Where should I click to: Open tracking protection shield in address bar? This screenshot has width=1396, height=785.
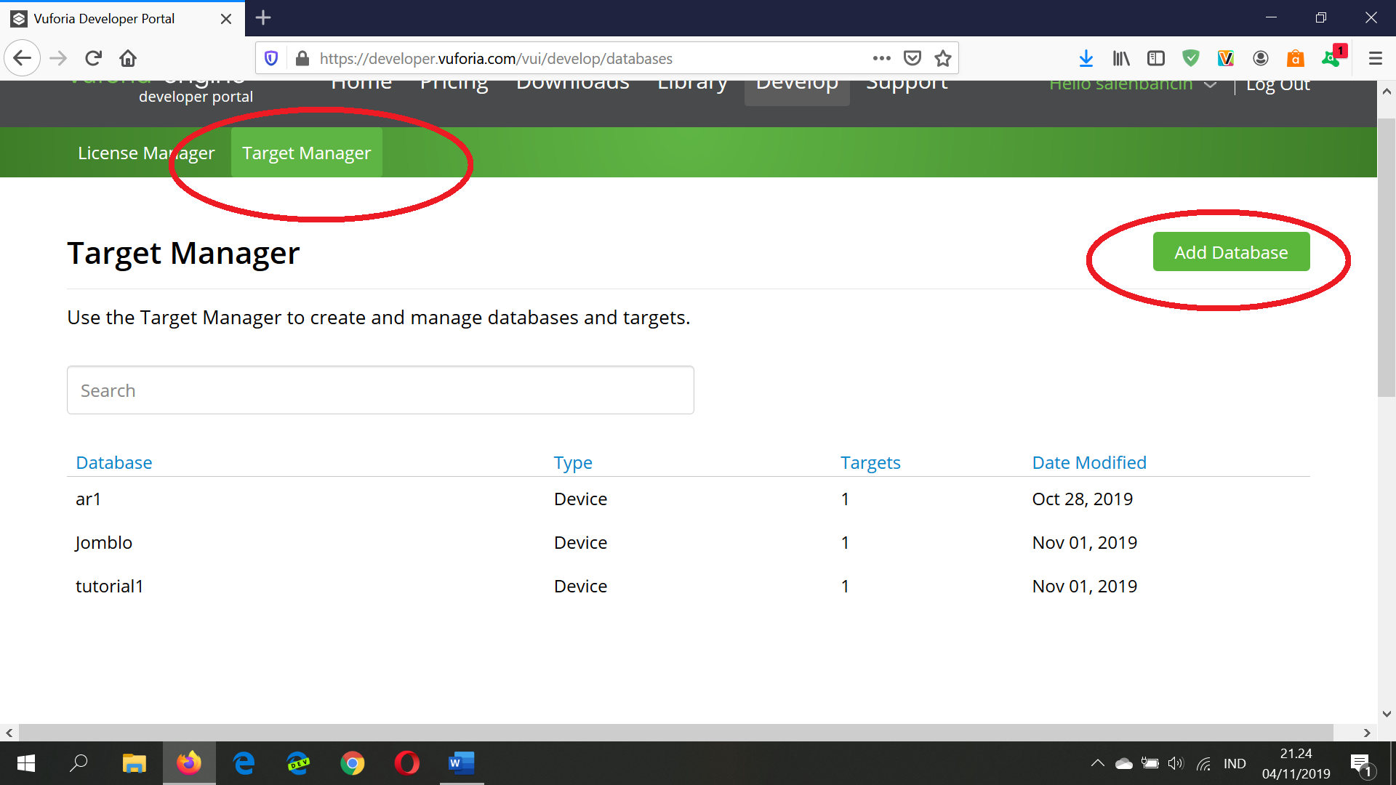[x=271, y=58]
